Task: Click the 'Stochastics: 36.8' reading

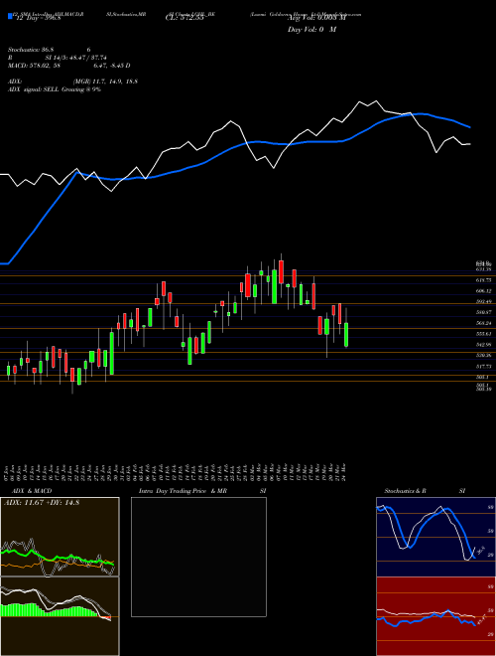Action: 31,51
